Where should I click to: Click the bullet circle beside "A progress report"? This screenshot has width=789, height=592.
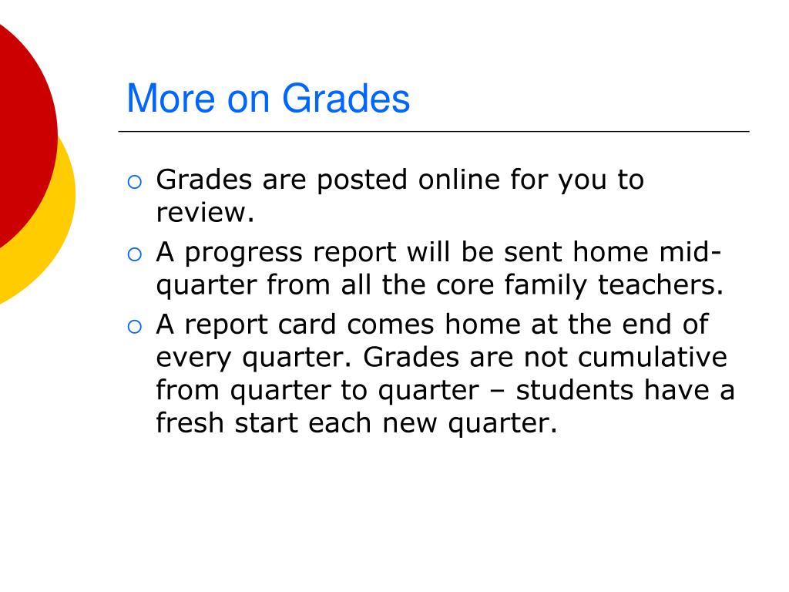click(x=134, y=254)
